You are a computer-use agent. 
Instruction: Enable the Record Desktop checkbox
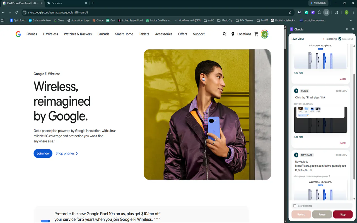[295, 206]
